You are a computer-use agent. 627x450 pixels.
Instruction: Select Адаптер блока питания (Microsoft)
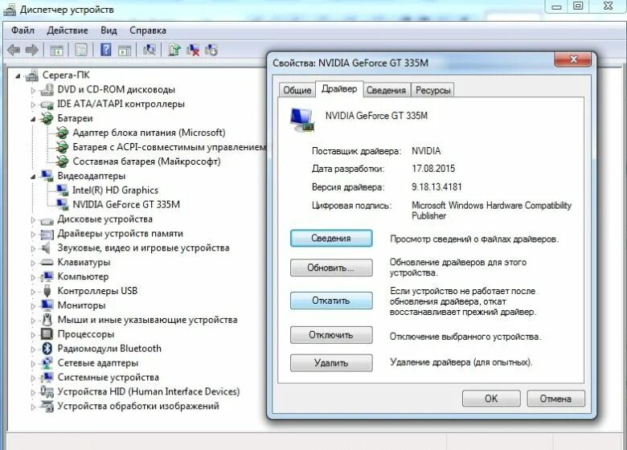(149, 133)
